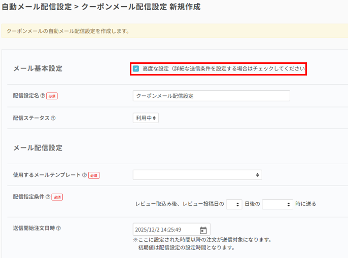Expand the mail template selection dropdown
348x258 pixels.
click(x=197, y=175)
